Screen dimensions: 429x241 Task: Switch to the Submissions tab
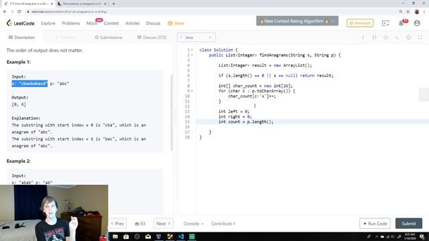[x=109, y=37]
